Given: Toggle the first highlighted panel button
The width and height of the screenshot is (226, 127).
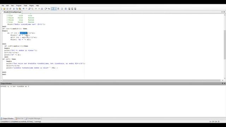Looking at the screenshot, I should point(52,9).
